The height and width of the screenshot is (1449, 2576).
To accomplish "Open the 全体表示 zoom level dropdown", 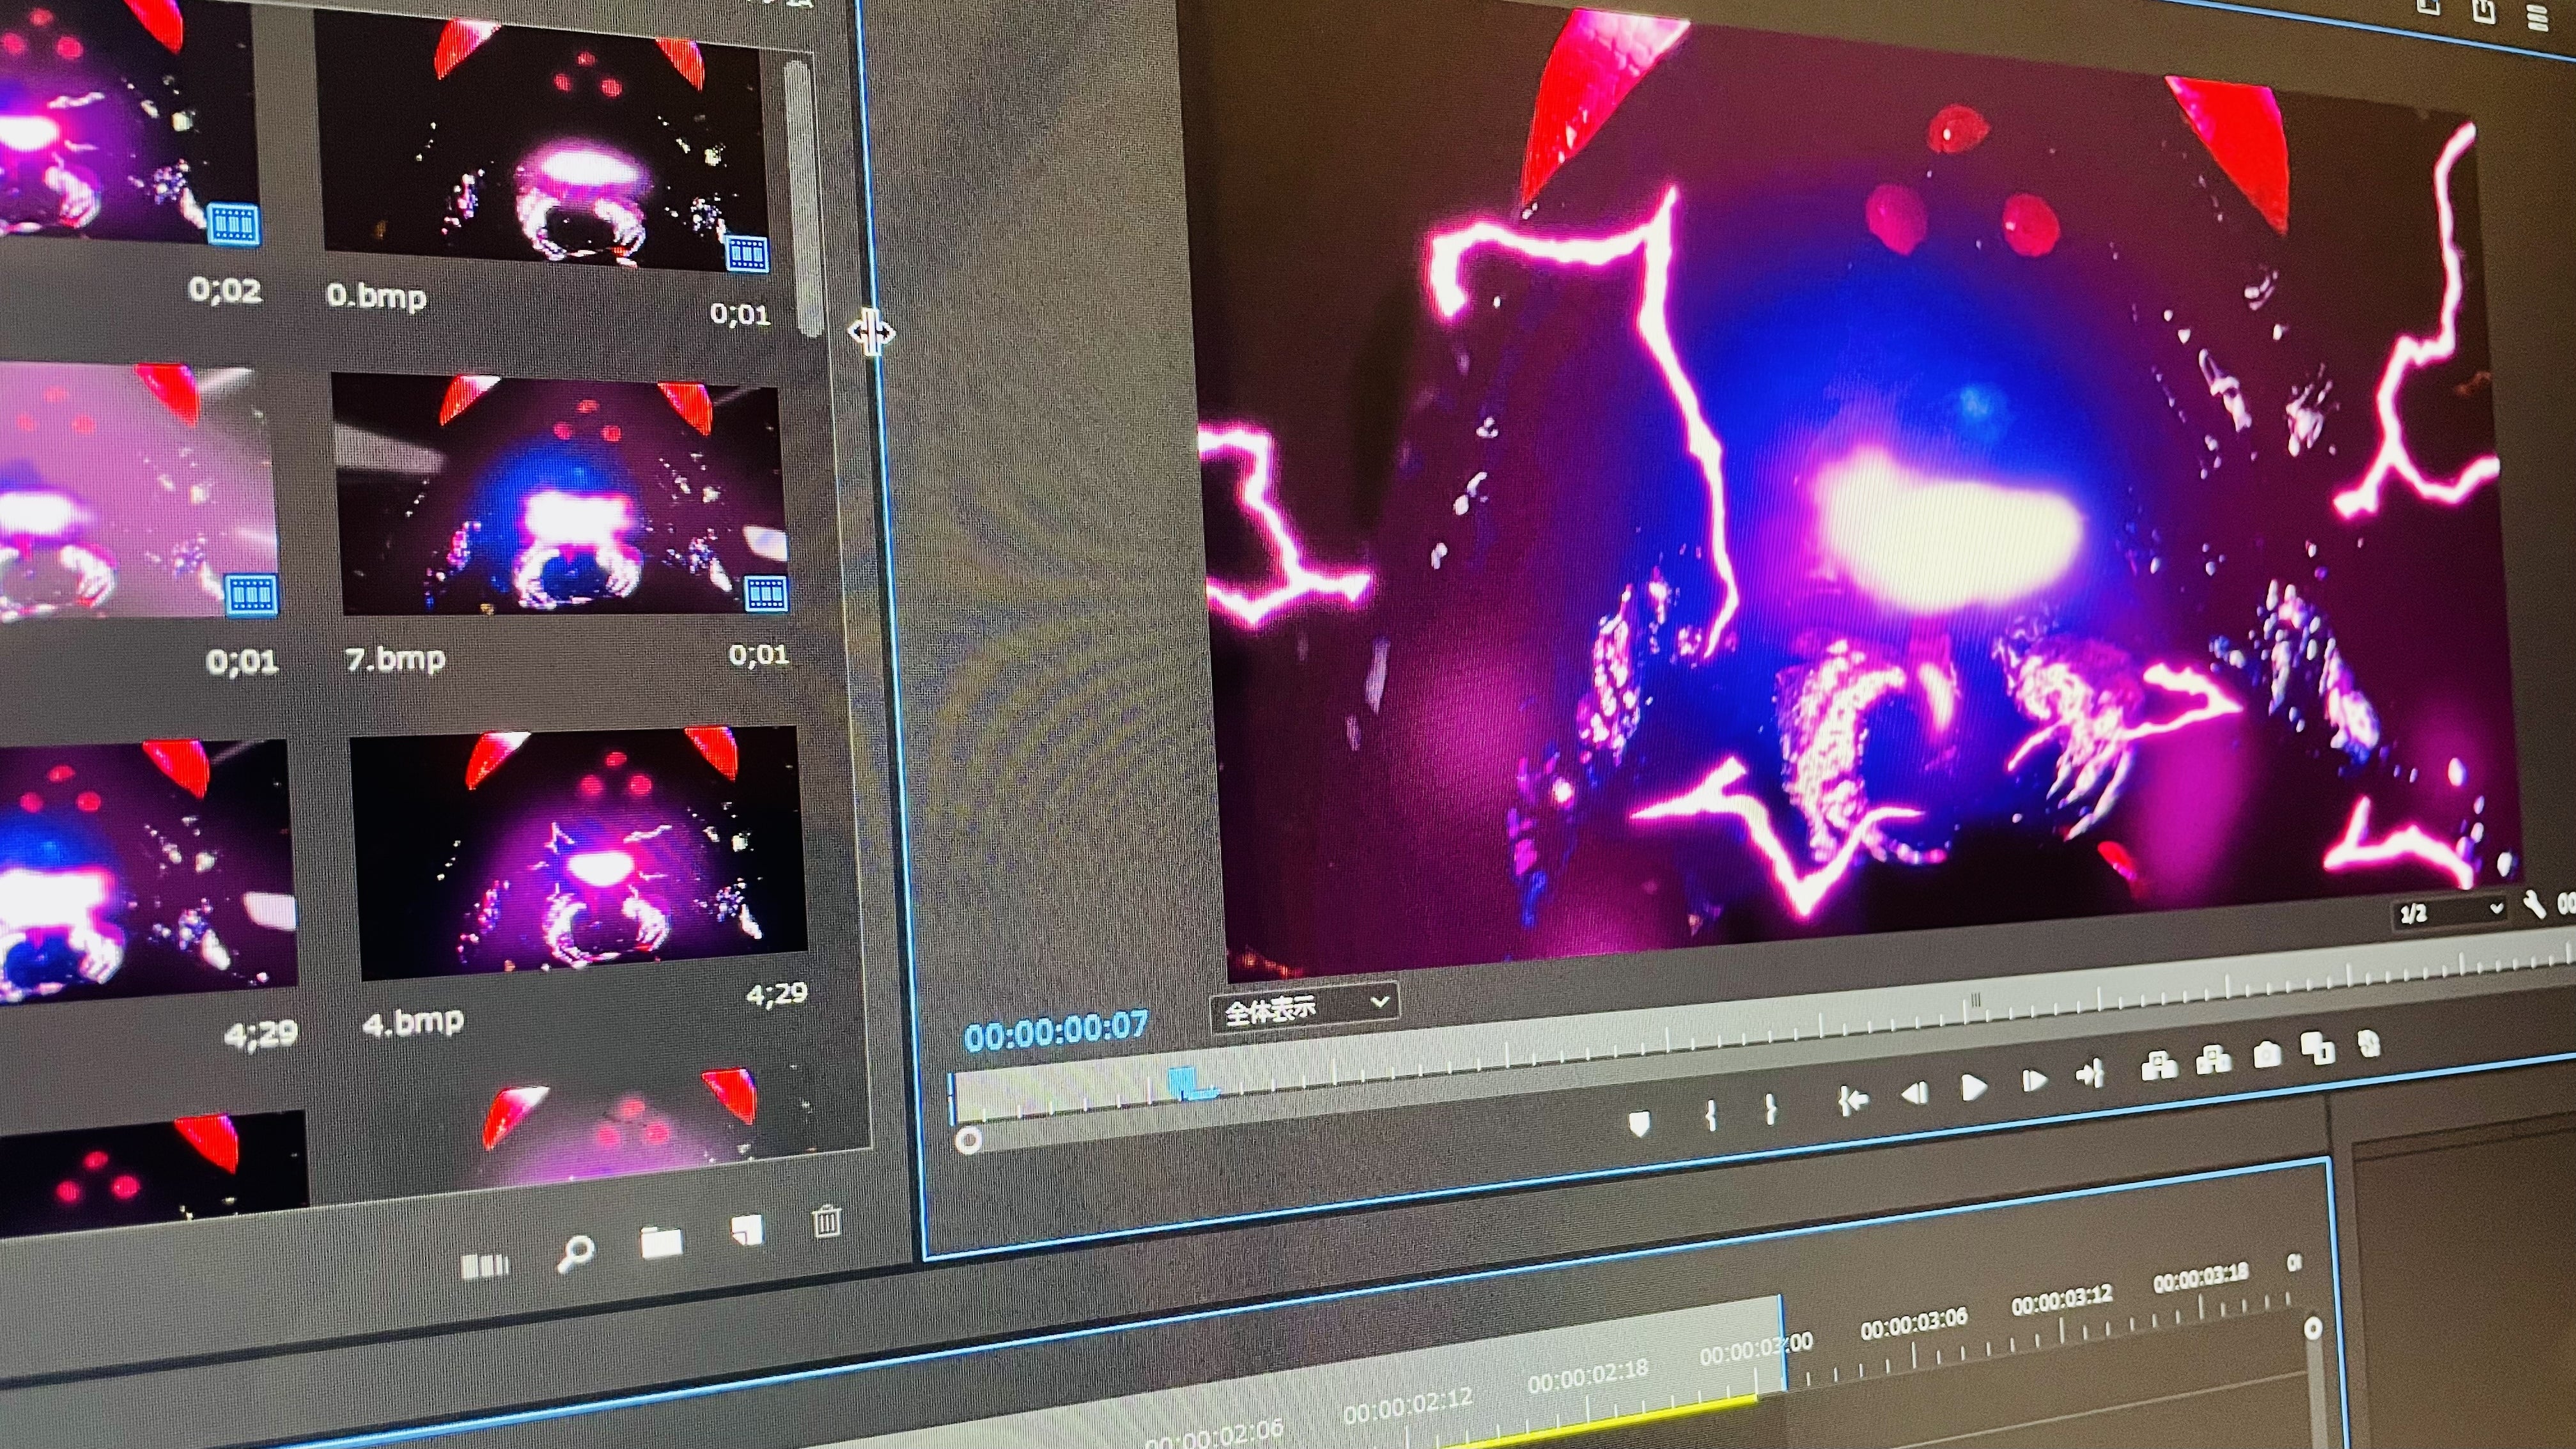I will point(1304,1008).
